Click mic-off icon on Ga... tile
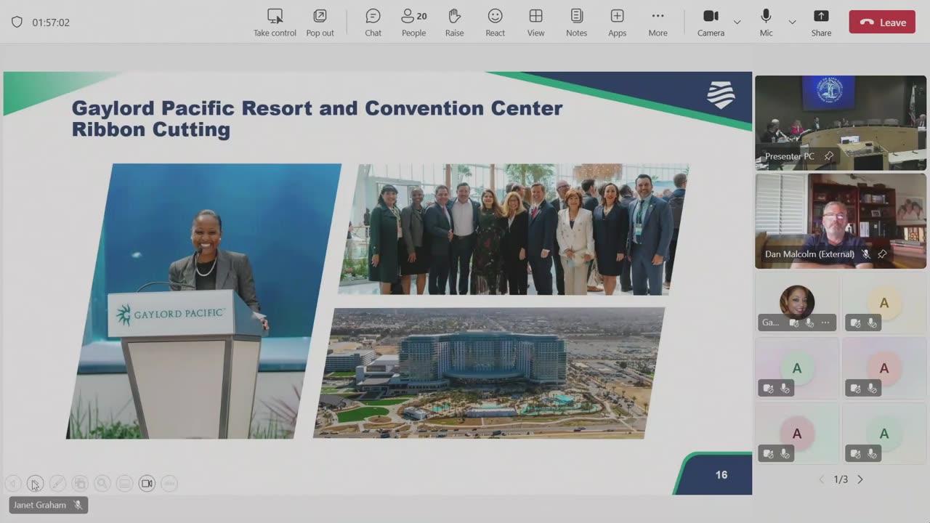This screenshot has height=523, width=930. 809,323
